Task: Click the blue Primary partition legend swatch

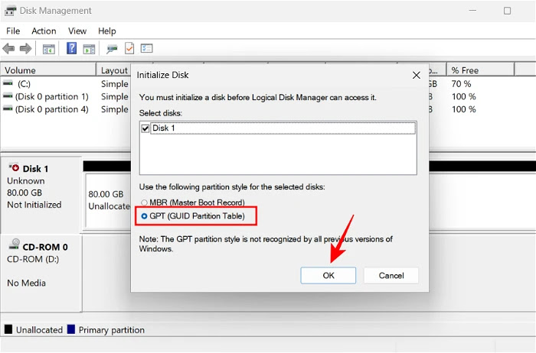Action: coord(71,329)
